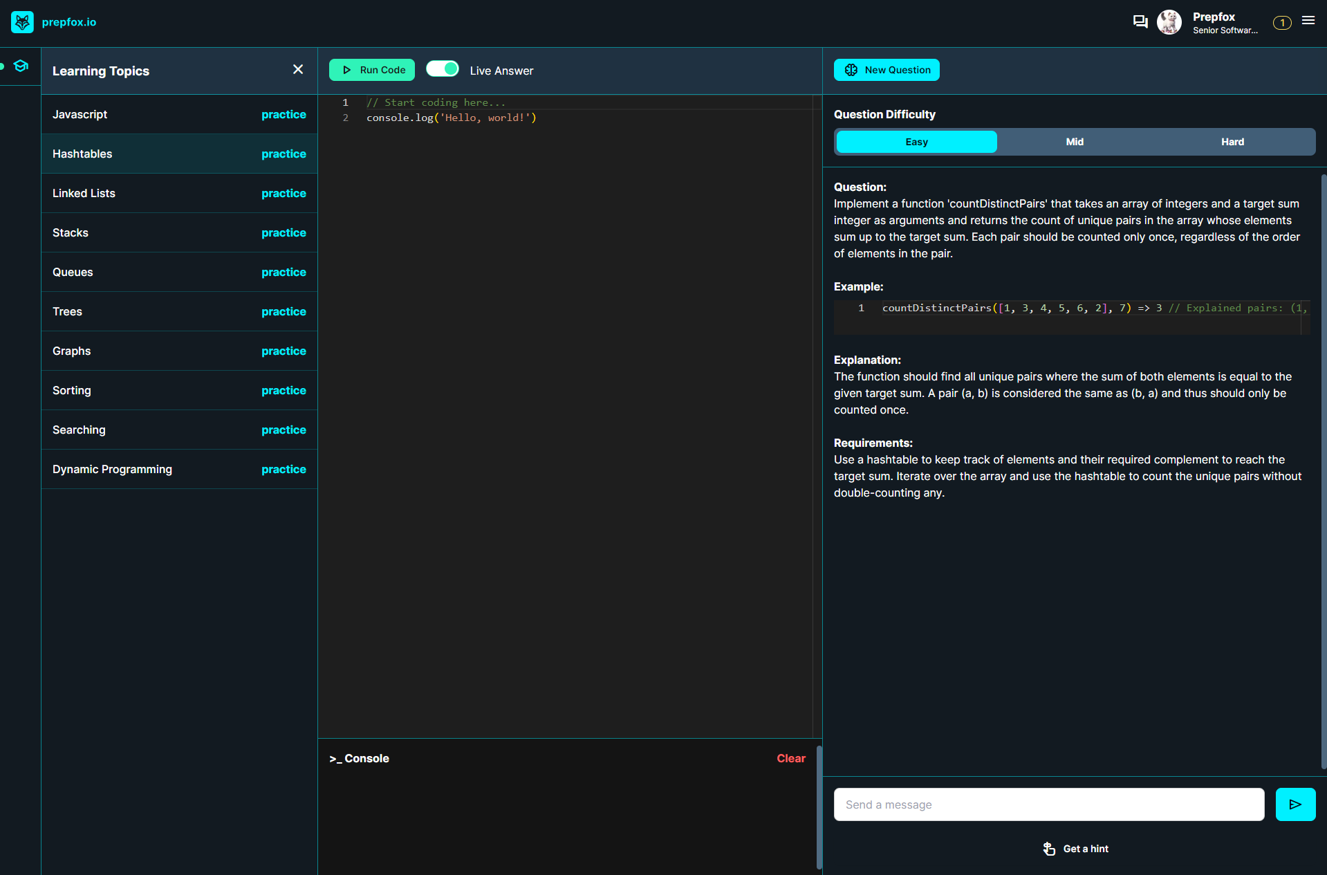The height and width of the screenshot is (875, 1327).
Task: Clear the console output
Action: pyautogui.click(x=791, y=759)
